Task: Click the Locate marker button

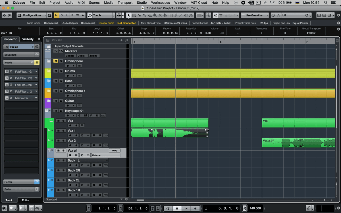Action: [x=70, y=56]
